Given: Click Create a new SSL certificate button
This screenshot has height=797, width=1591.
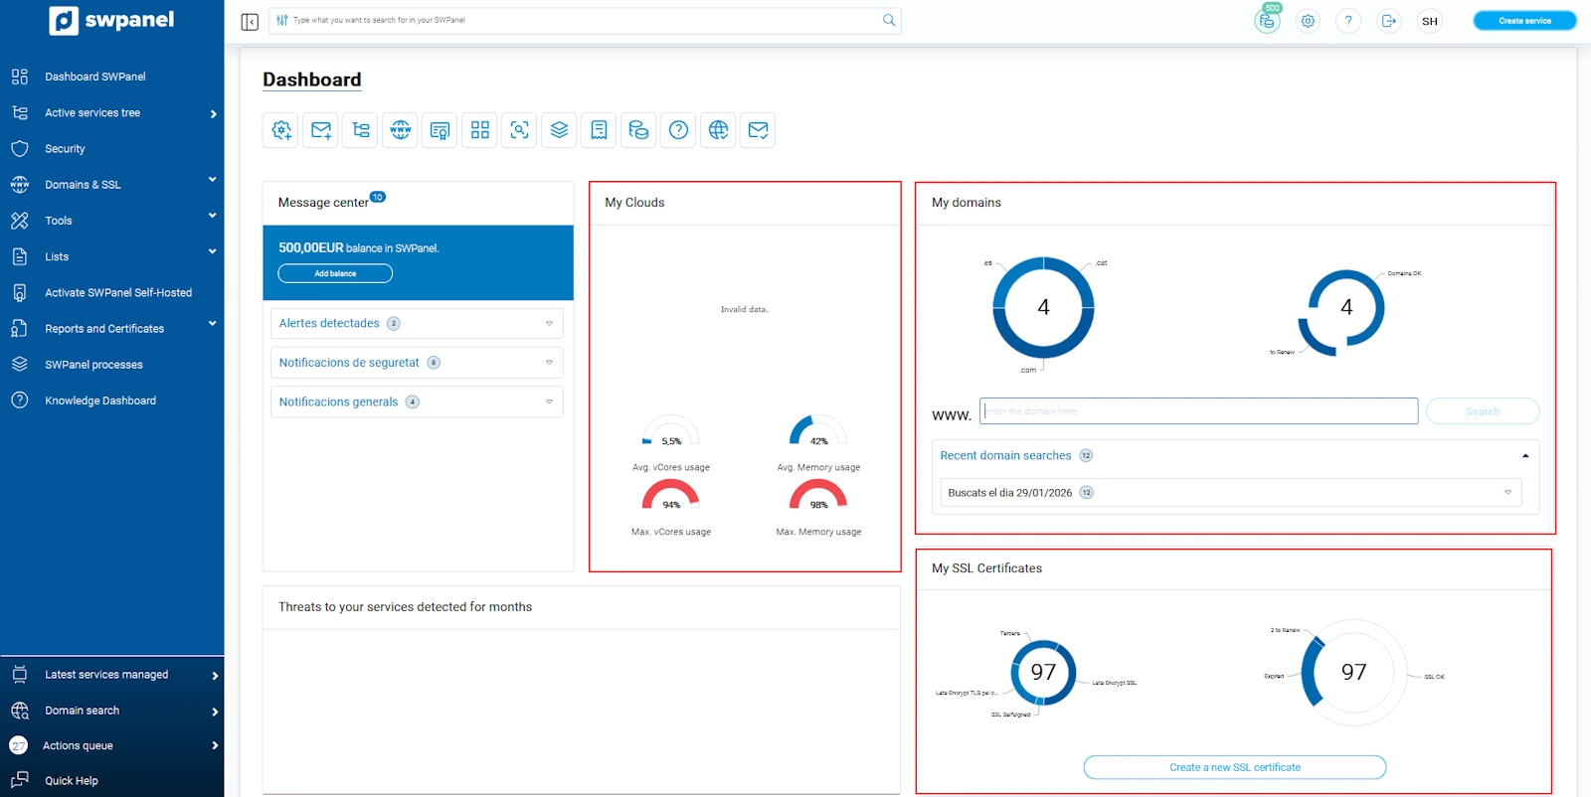Looking at the screenshot, I should (1234, 767).
